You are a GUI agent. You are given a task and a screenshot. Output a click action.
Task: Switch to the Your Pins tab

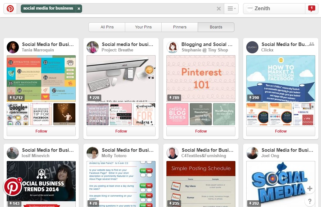coord(143,27)
